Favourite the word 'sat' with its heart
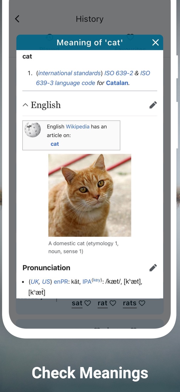The width and height of the screenshot is (180, 392). pos(88,303)
